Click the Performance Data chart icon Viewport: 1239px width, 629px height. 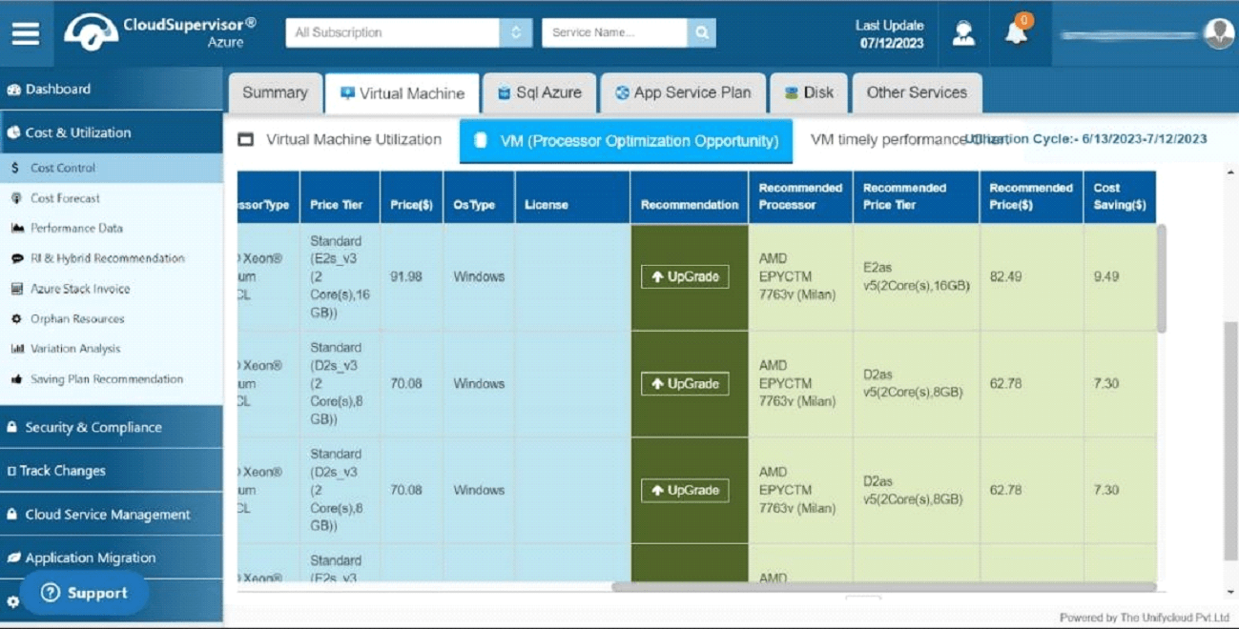(x=17, y=229)
